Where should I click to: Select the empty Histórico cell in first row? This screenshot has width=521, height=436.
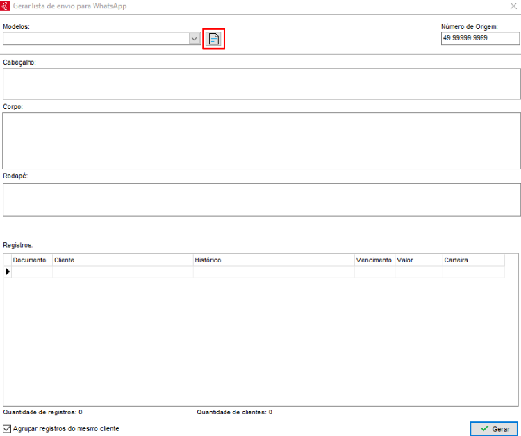pyautogui.click(x=273, y=272)
